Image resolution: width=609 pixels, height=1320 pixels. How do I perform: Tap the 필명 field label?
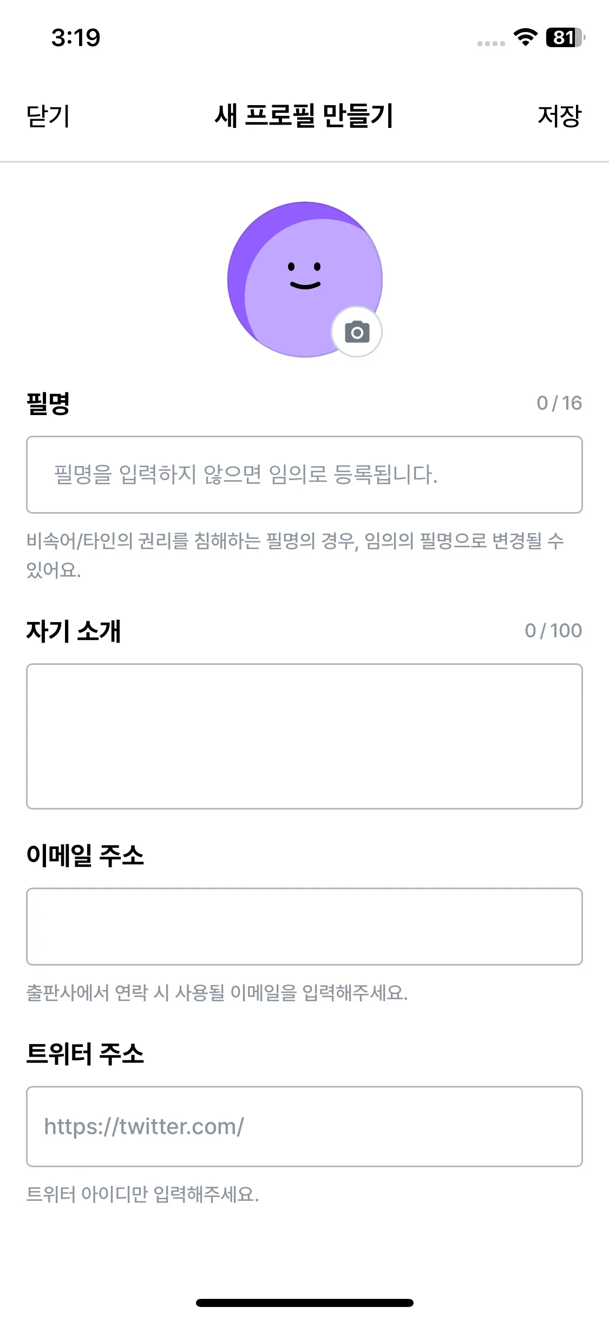tap(48, 403)
